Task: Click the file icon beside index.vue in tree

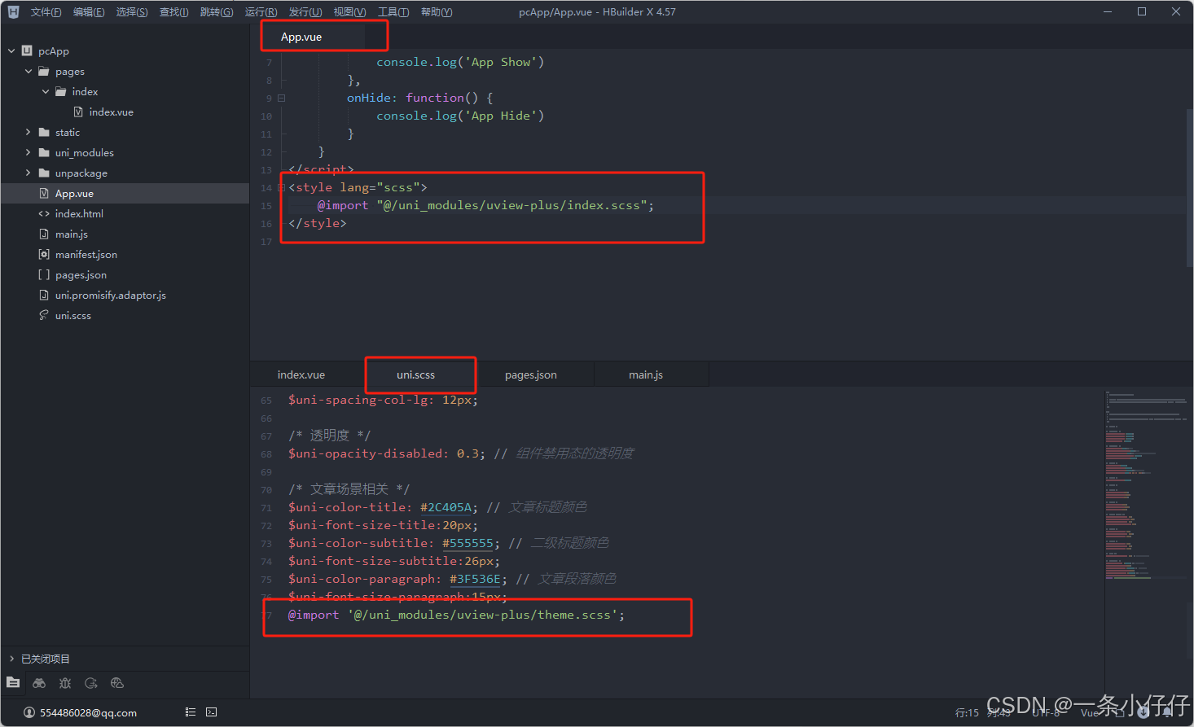Action: point(78,112)
